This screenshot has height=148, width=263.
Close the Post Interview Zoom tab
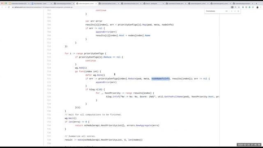pyautogui.click(x=51, y=4)
